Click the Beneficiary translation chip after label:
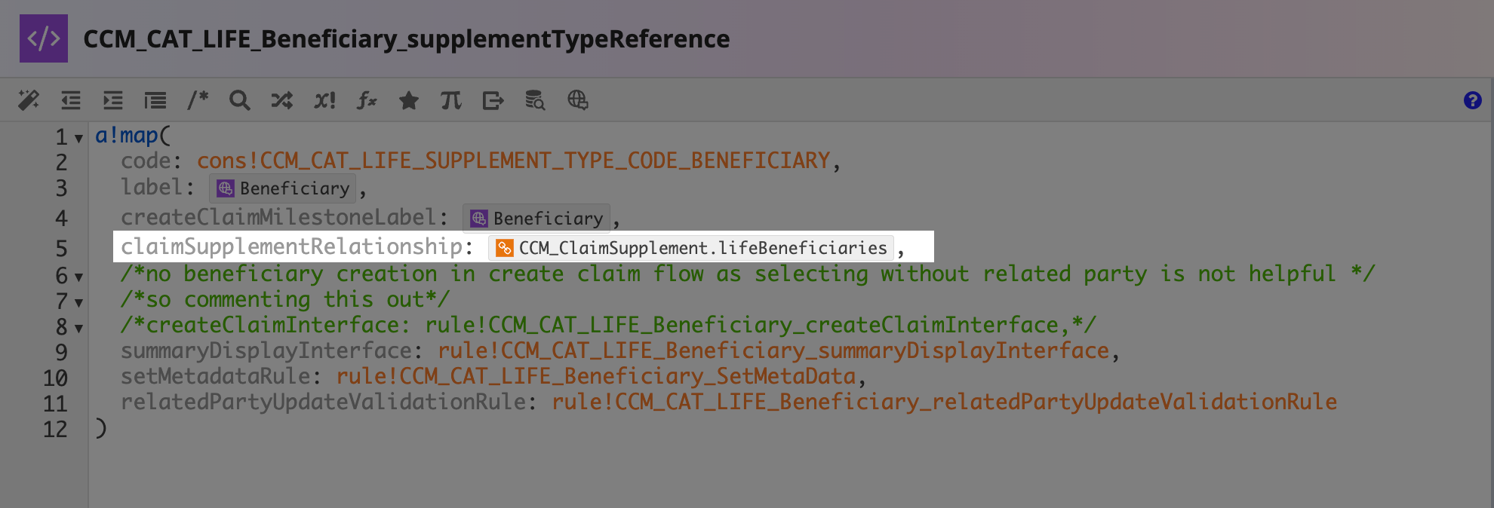The height and width of the screenshot is (508, 1494). 282,188
